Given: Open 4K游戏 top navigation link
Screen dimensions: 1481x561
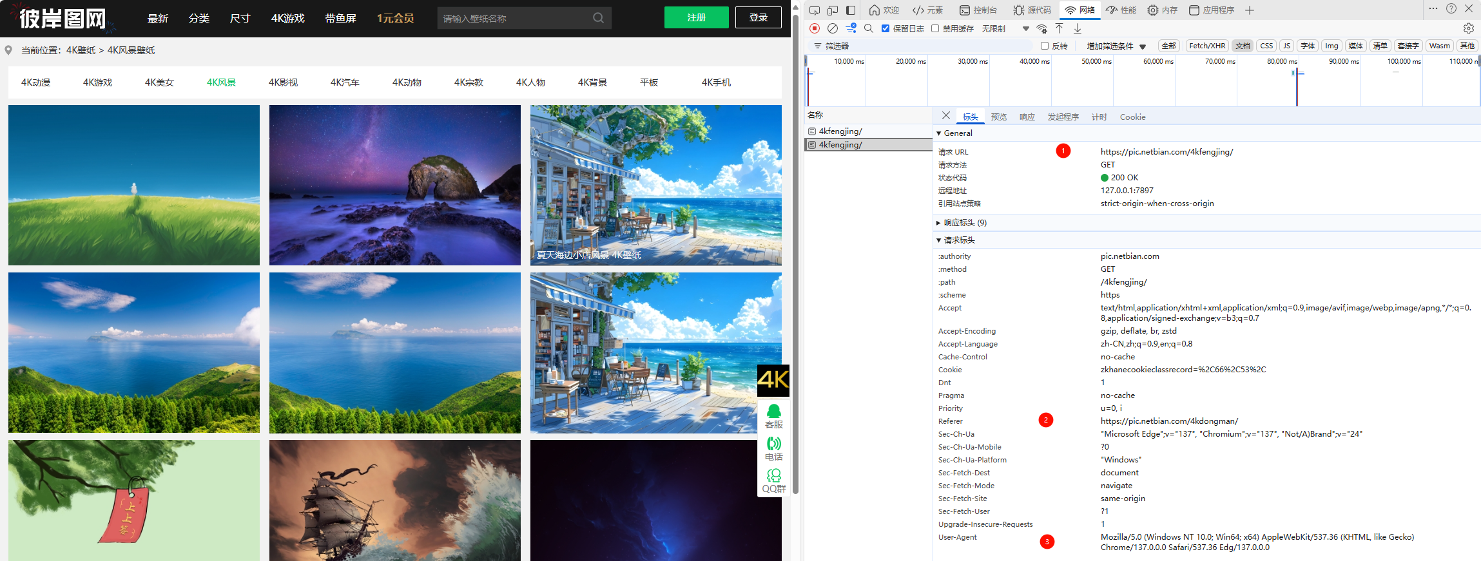Looking at the screenshot, I should (x=287, y=18).
